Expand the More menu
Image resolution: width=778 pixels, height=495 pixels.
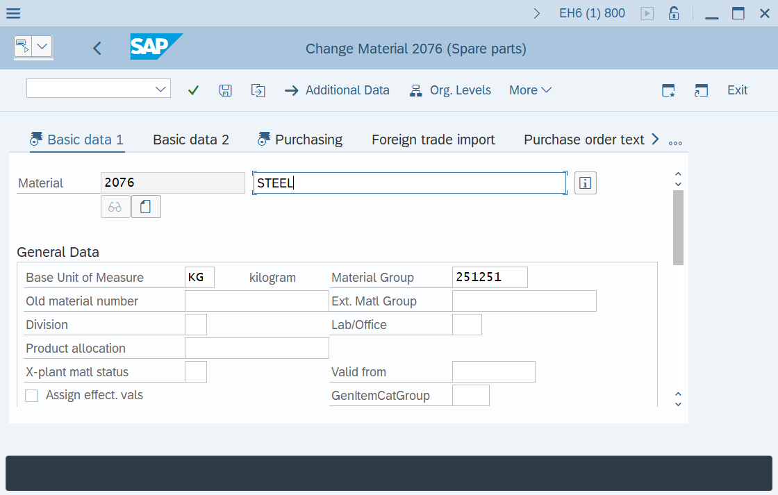pyautogui.click(x=530, y=90)
